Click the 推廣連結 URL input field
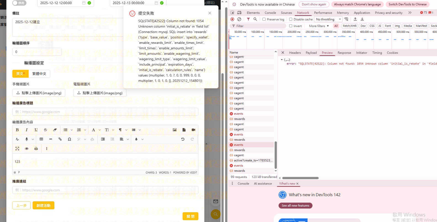Viewport: 437px width, 222px height. (105, 190)
